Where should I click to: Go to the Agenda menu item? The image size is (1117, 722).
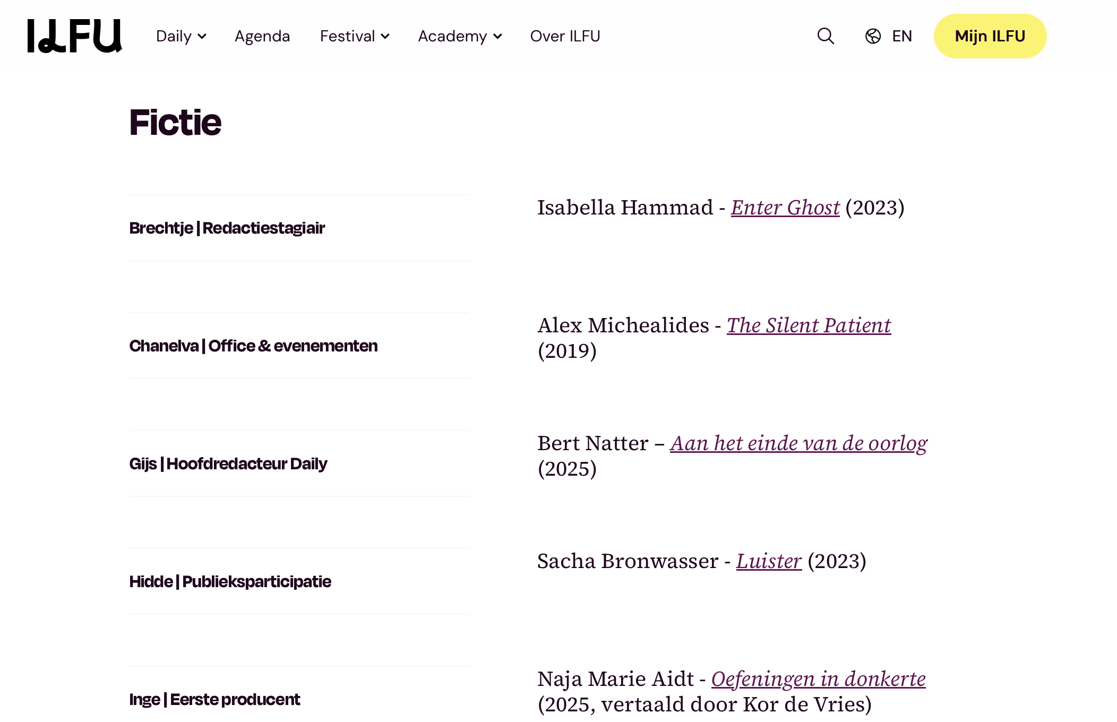262,36
